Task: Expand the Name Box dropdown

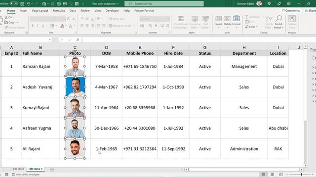Action: point(50,40)
